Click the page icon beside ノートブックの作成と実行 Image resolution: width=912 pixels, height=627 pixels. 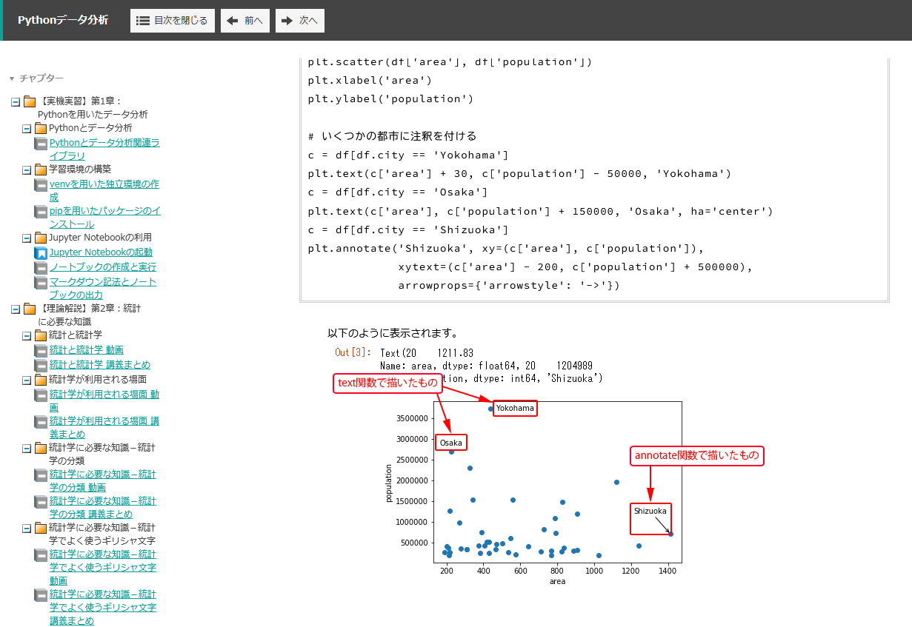pos(41,267)
